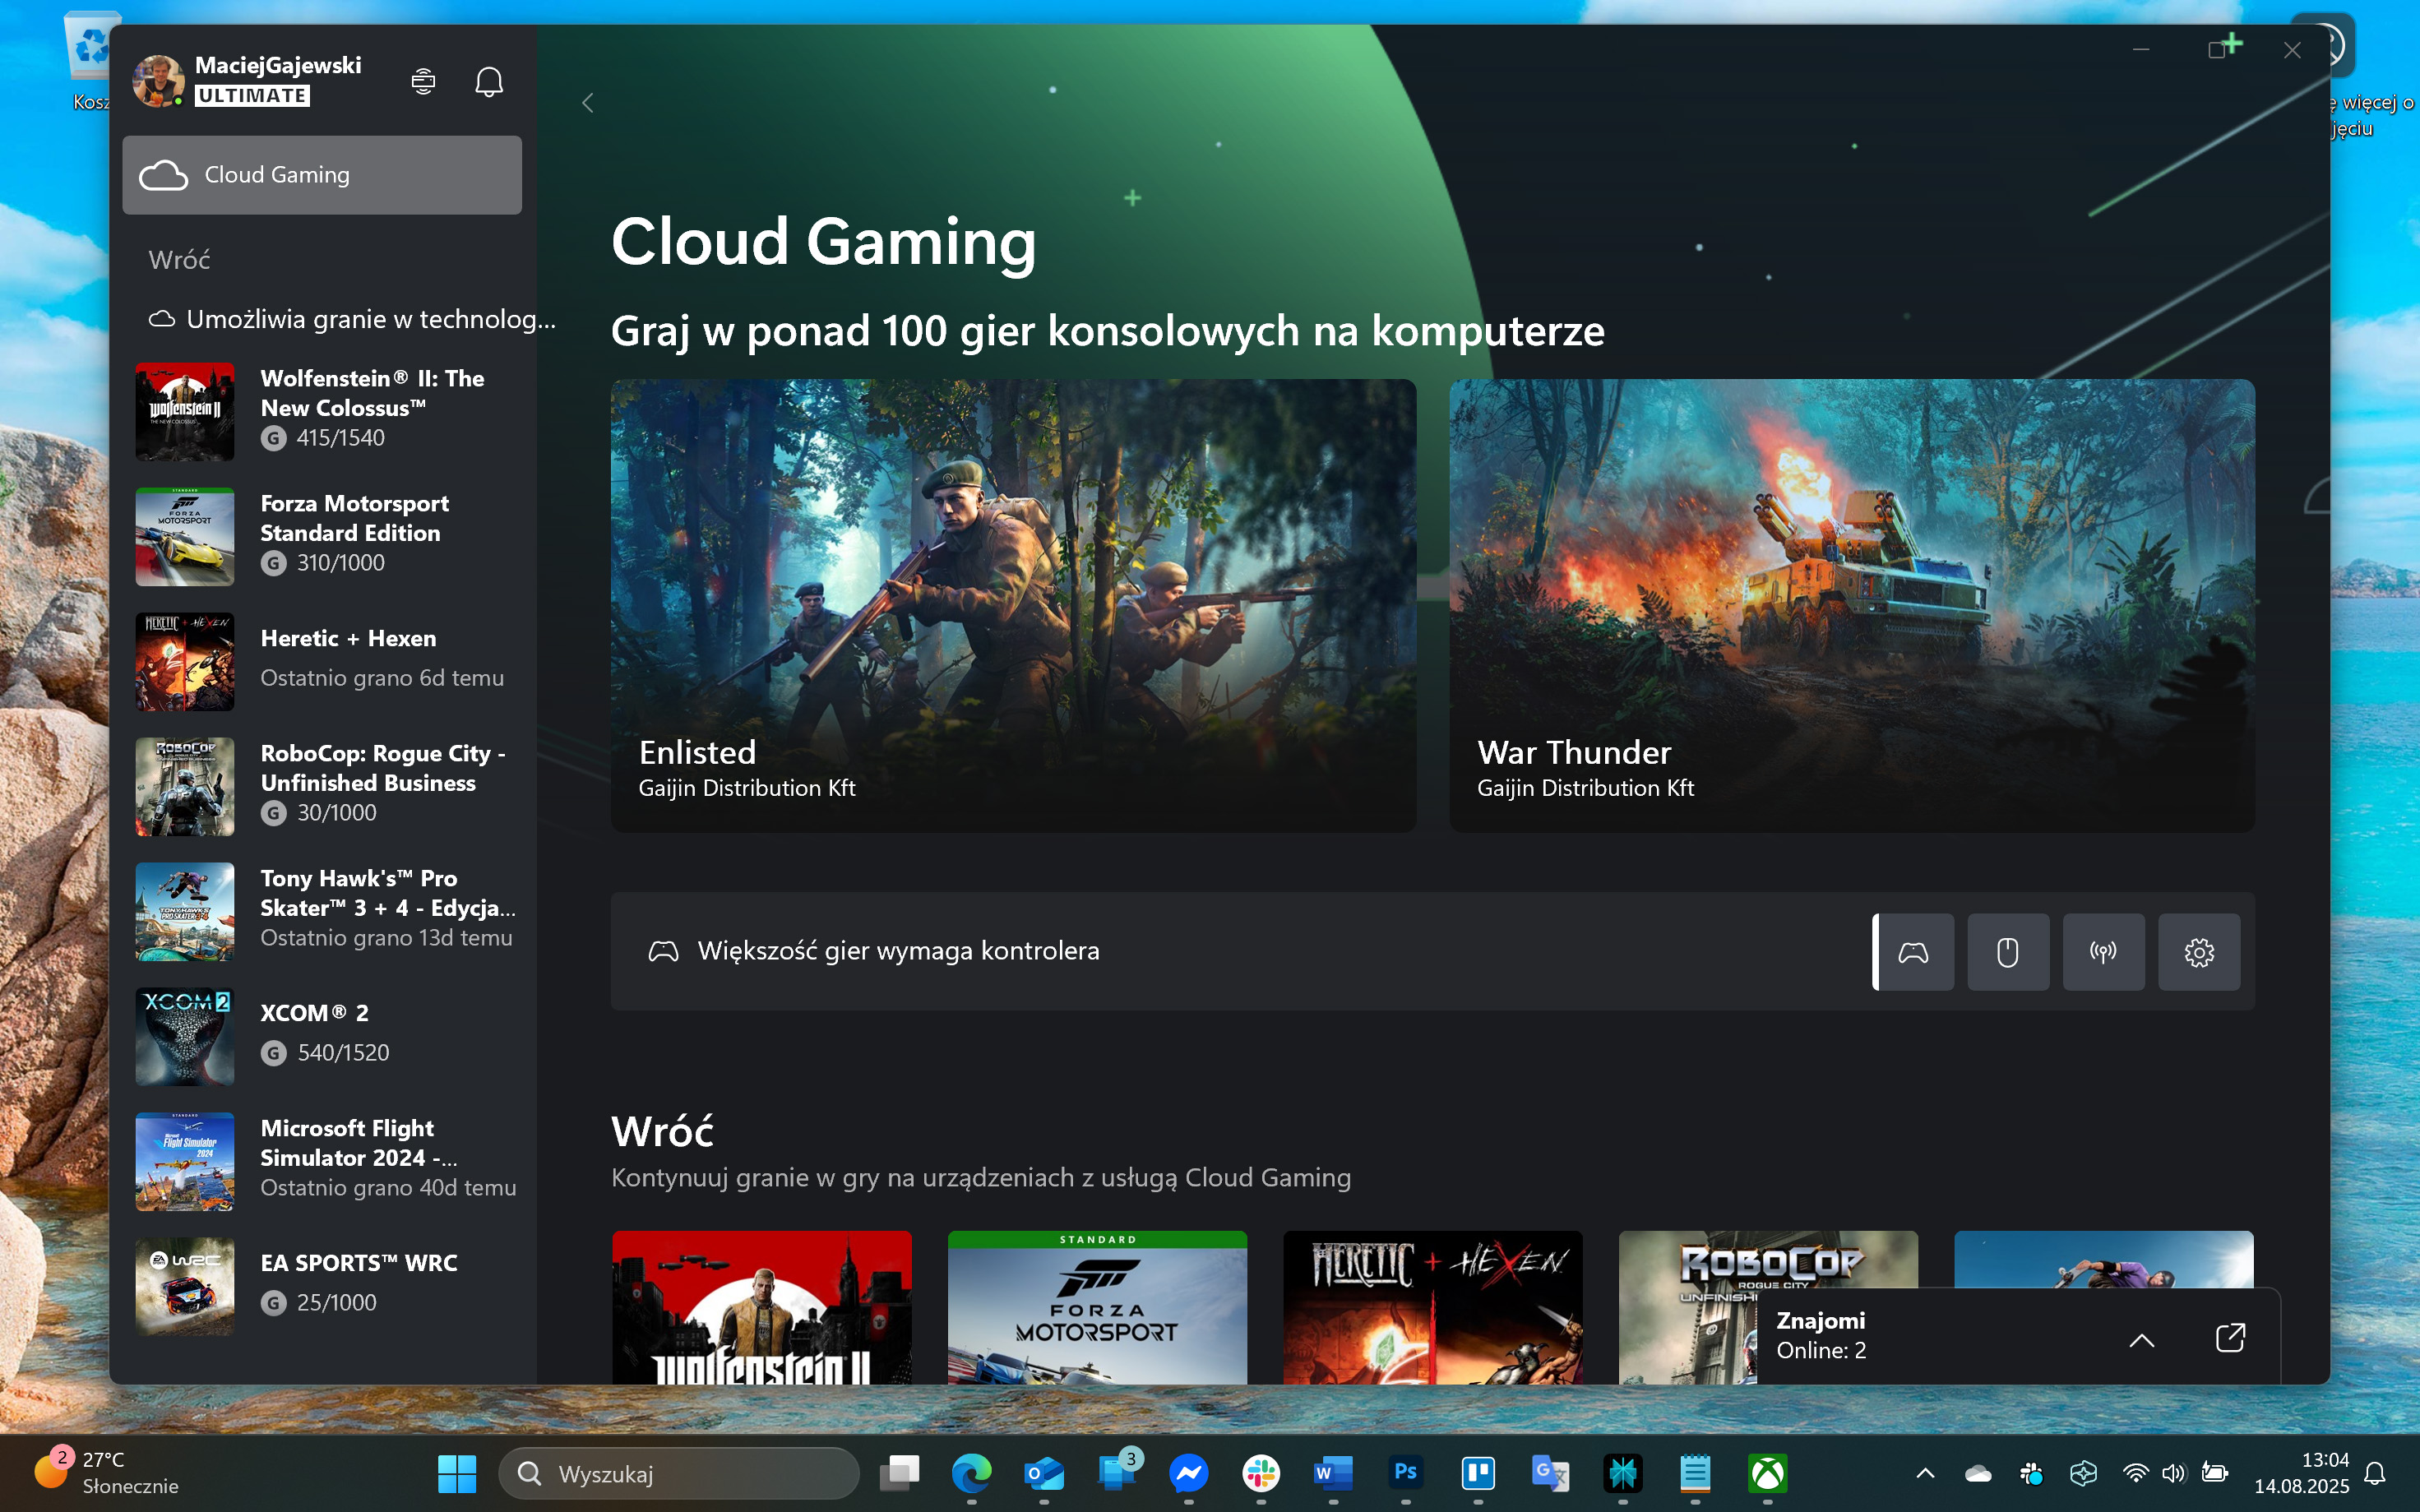Viewport: 2420px width, 1512px height.
Task: Expand the Znajomi friends panel chevron
Action: coord(2141,1340)
